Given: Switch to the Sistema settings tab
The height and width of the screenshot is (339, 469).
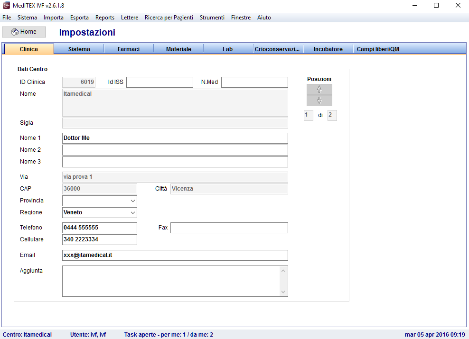Looking at the screenshot, I should pos(79,49).
